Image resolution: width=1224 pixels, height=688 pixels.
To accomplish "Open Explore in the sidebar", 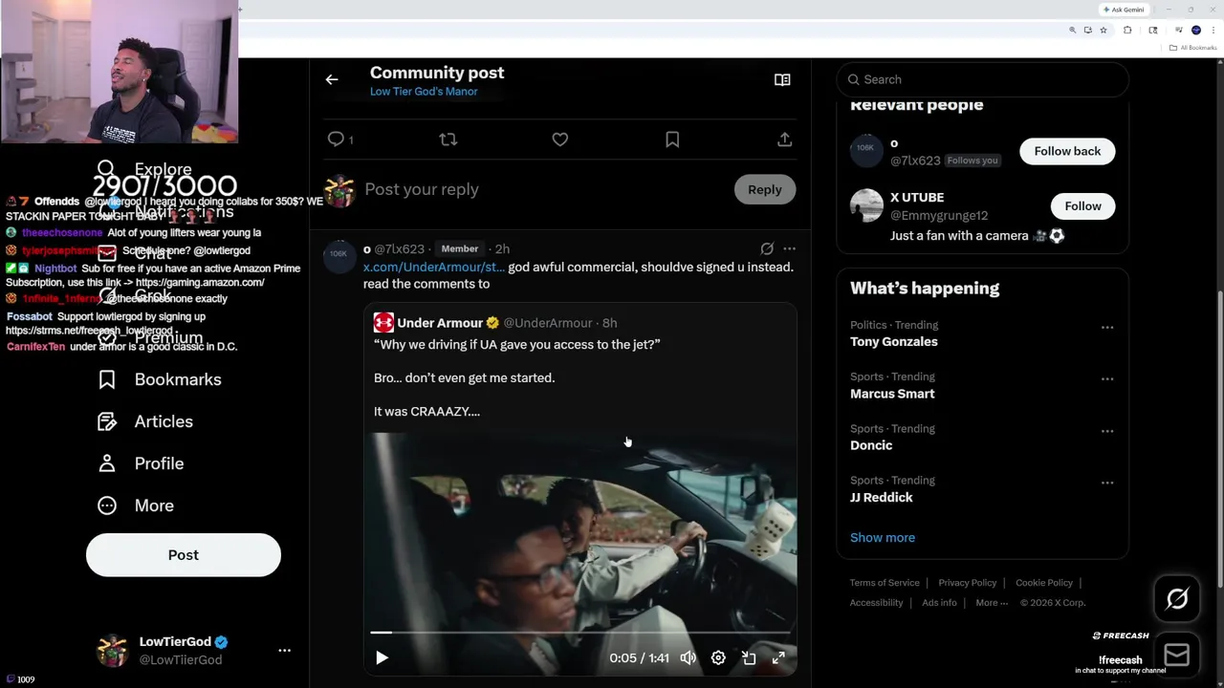I will coord(144,169).
